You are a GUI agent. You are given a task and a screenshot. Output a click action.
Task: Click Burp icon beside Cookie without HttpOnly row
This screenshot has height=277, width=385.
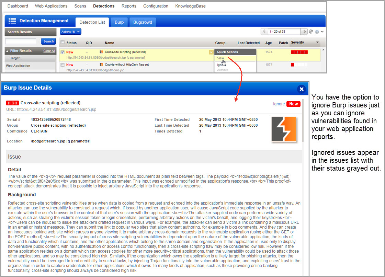click(x=101, y=65)
